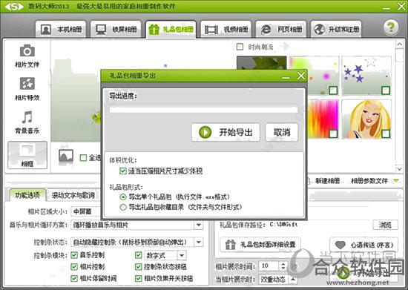
Task: Select the dark green leaves frame thumbnail
Action: point(262,63)
